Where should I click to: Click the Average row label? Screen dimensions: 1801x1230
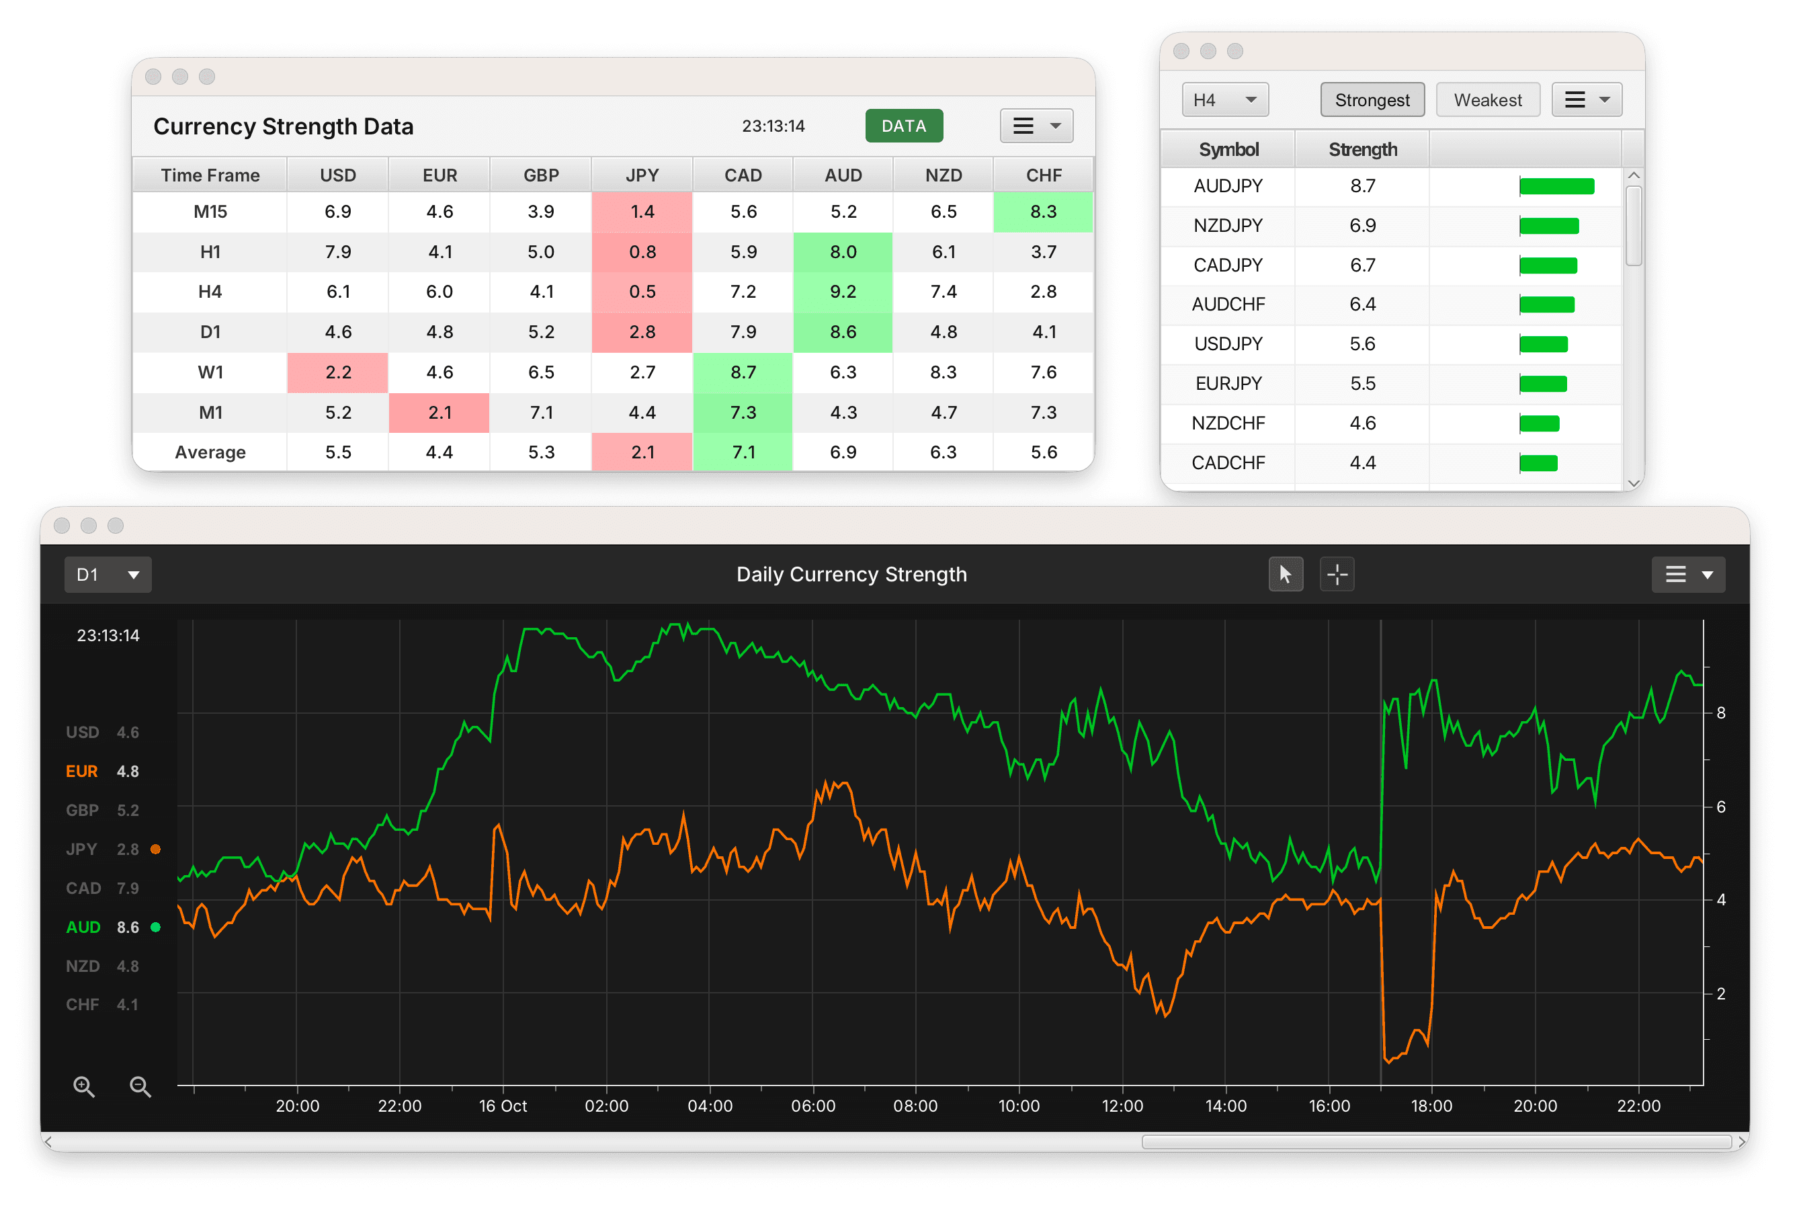point(210,452)
